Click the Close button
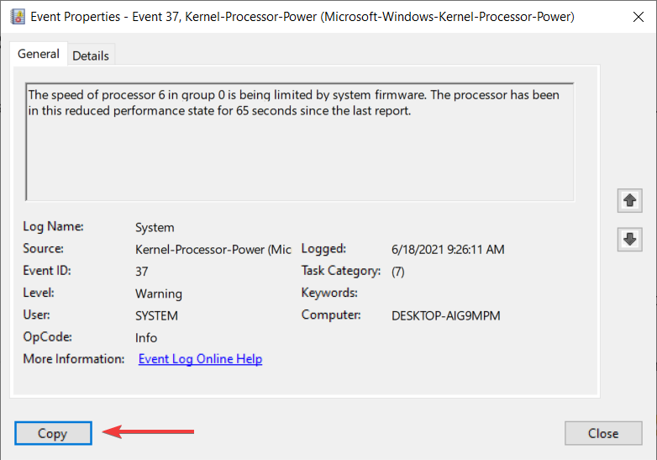657x460 pixels. tap(603, 433)
